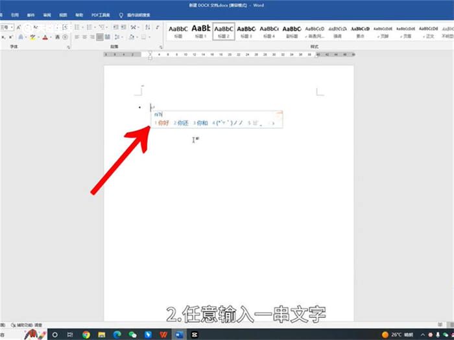Toggle show paragraph marks icon
This screenshot has height=340, width=454.
tap(157, 27)
